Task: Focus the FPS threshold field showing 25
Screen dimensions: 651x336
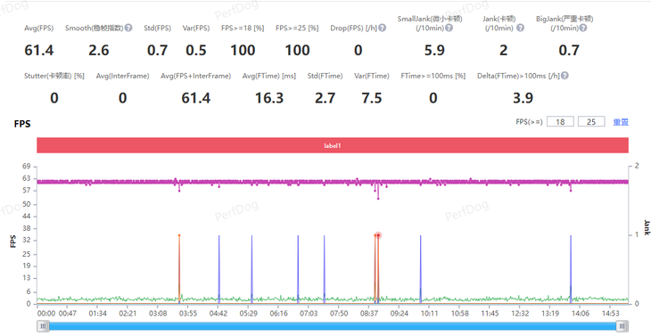Action: coord(591,121)
